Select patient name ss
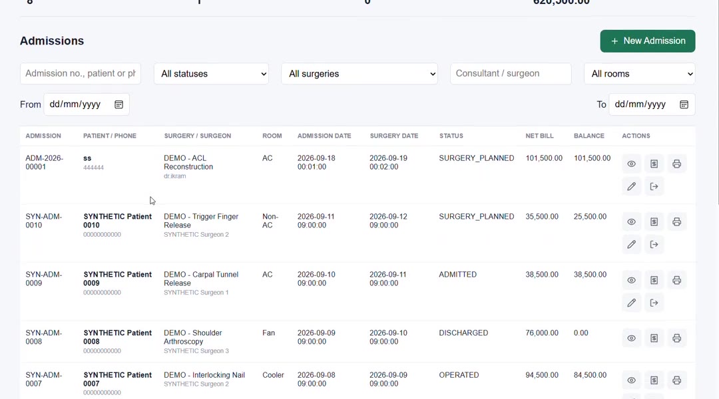This screenshot has width=719, height=399. click(87, 158)
